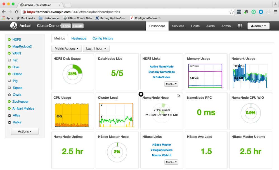This screenshot has width=279, height=170.
Task: Open the Active NameNode link
Action: point(162,67)
